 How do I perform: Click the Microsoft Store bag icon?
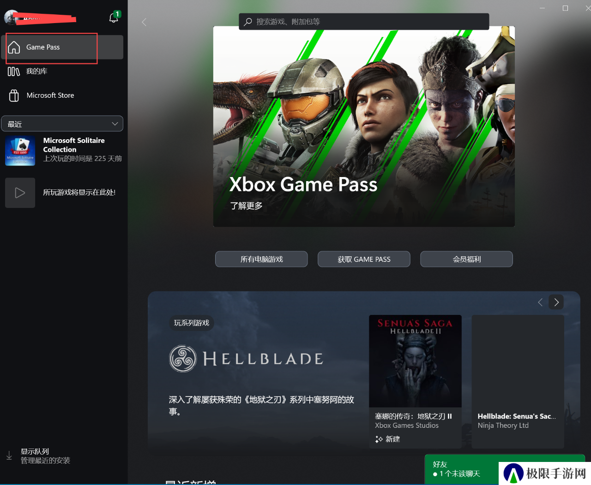14,95
